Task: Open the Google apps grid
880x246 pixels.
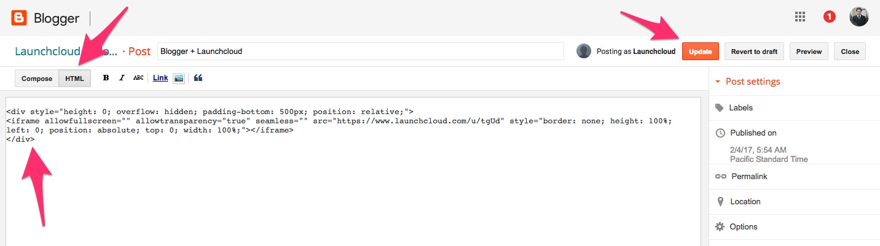Action: pyautogui.click(x=800, y=17)
